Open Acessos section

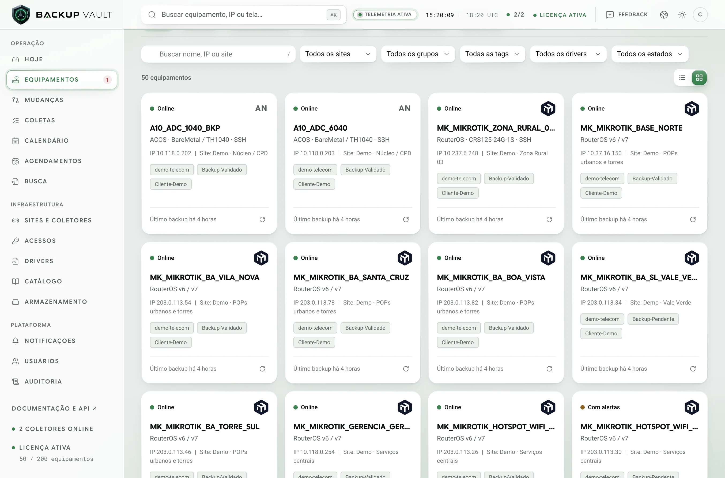pos(62,241)
